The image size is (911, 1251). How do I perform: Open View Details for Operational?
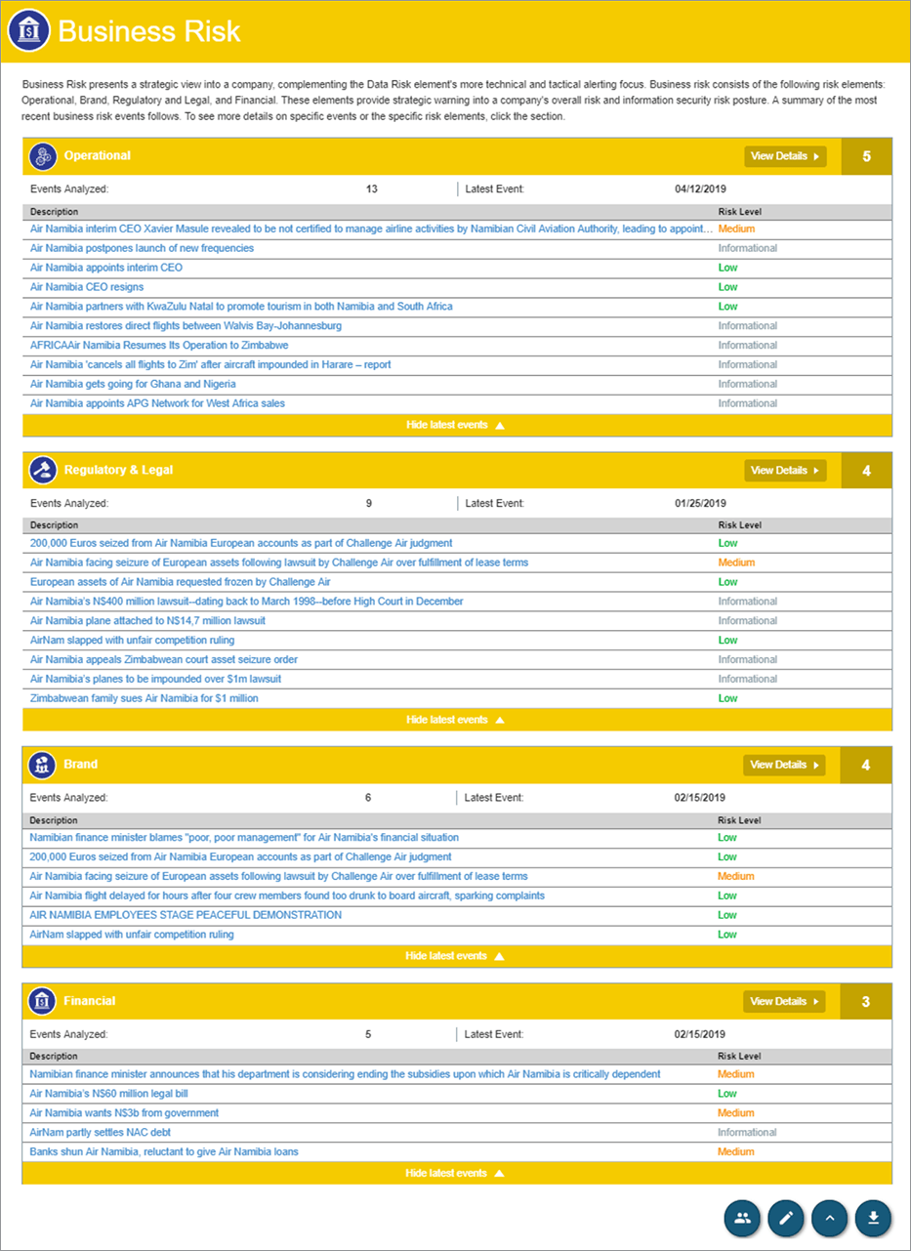[x=785, y=156]
